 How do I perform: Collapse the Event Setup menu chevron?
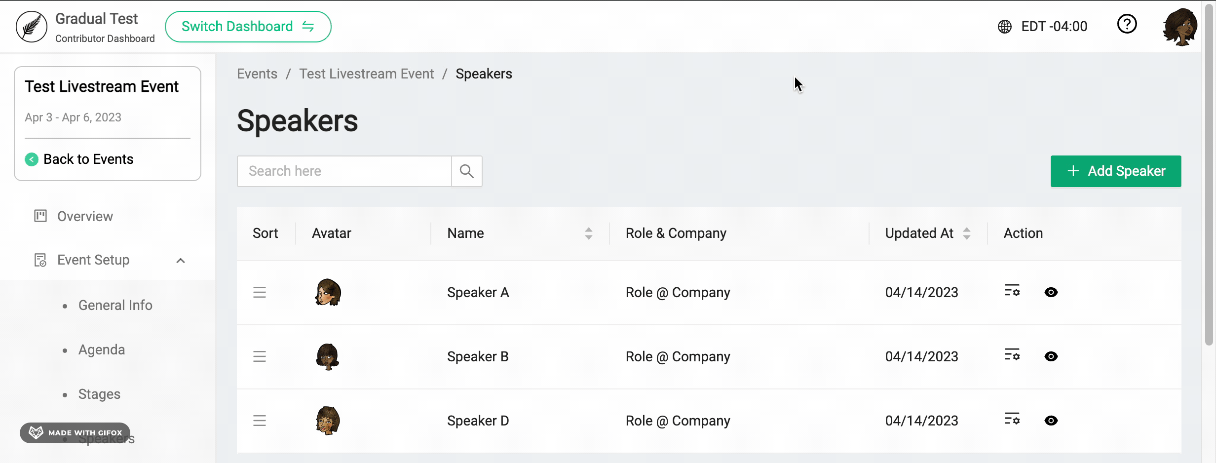pyautogui.click(x=181, y=261)
